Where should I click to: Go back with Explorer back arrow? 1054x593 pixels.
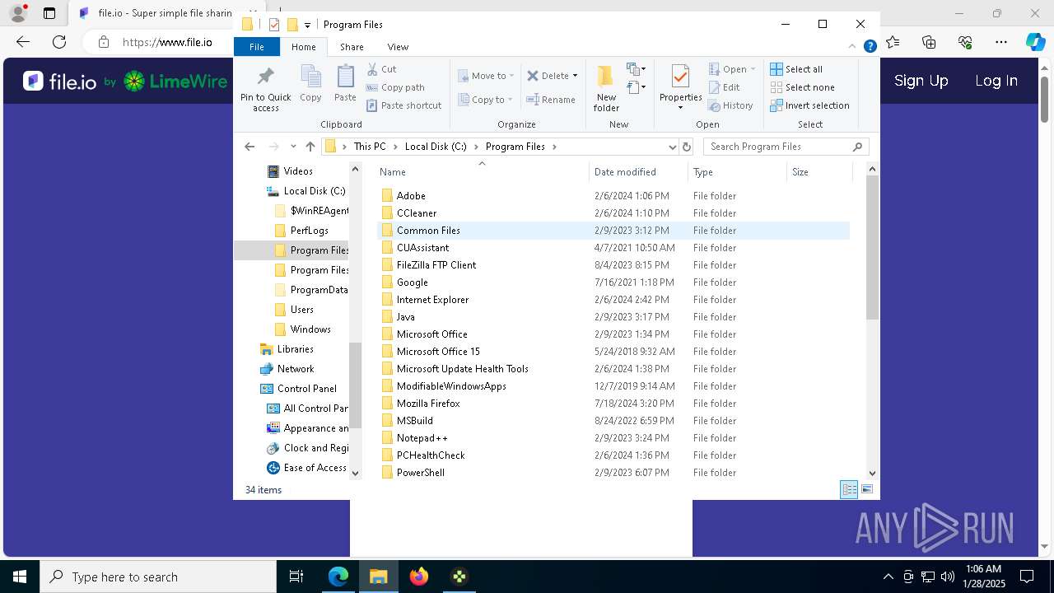click(x=250, y=147)
